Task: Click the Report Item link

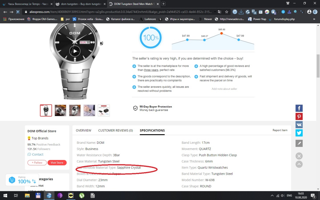Action: click(280, 130)
